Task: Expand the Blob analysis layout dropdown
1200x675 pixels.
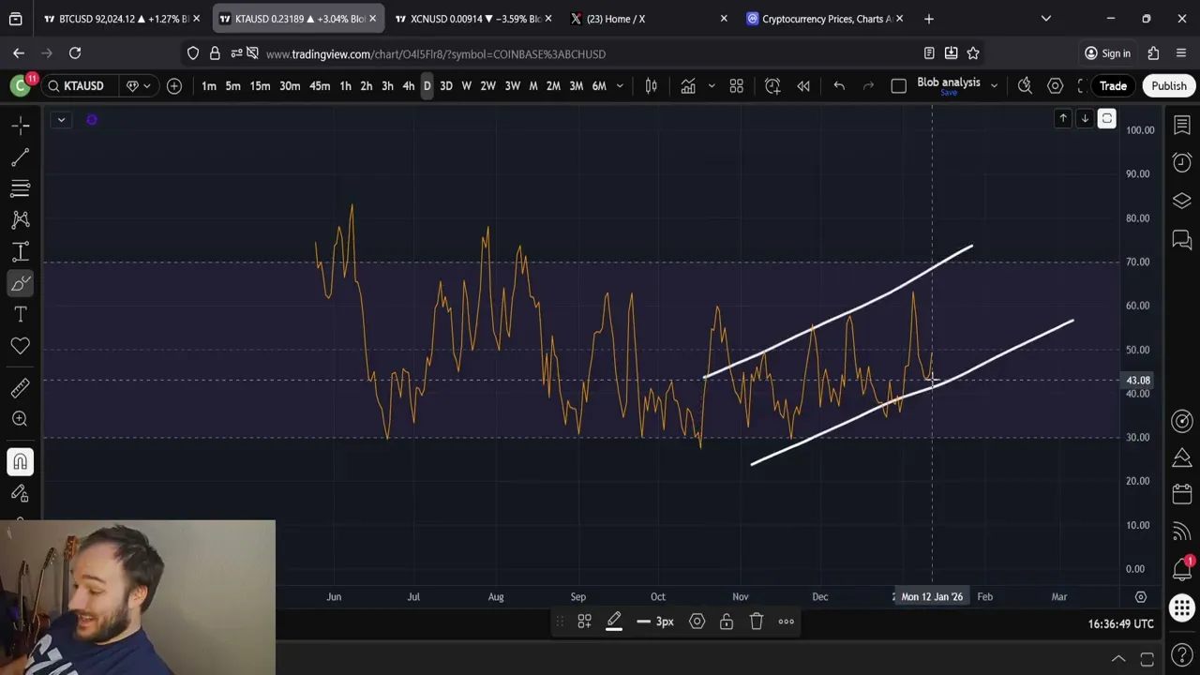Action: tap(994, 86)
